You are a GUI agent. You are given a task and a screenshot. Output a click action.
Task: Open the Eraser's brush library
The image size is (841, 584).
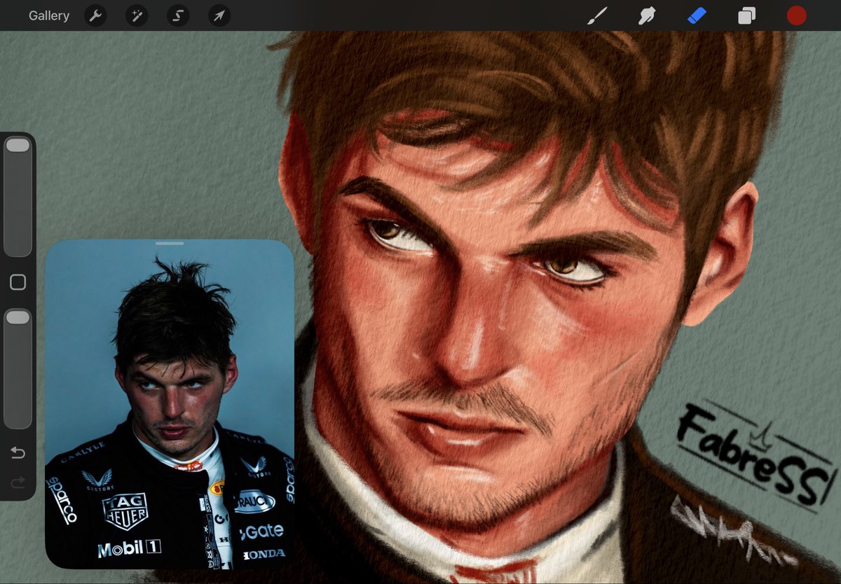coord(695,15)
